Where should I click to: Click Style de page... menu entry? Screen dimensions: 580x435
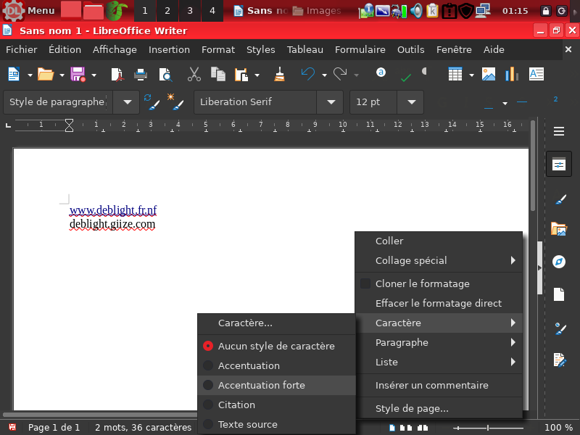click(412, 408)
